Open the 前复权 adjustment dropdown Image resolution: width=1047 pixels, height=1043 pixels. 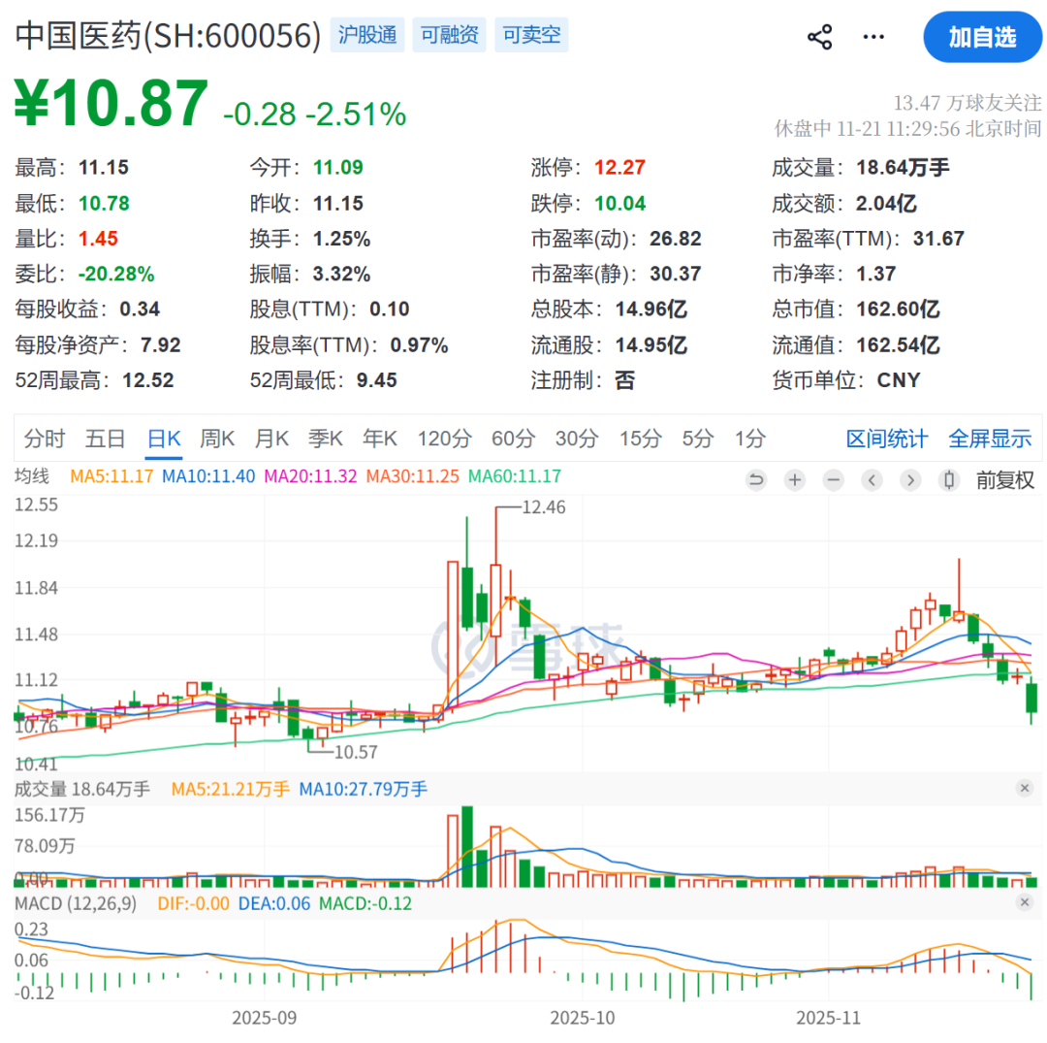1004,479
